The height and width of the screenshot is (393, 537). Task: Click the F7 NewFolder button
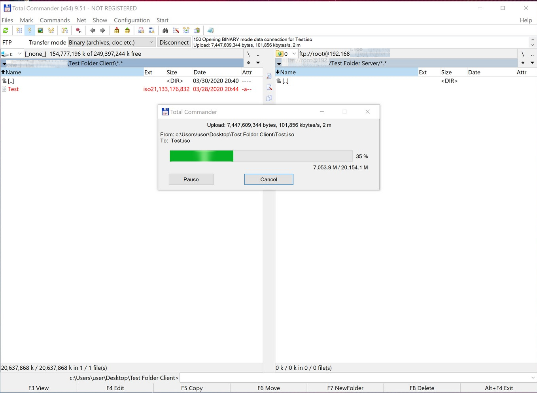(345, 388)
